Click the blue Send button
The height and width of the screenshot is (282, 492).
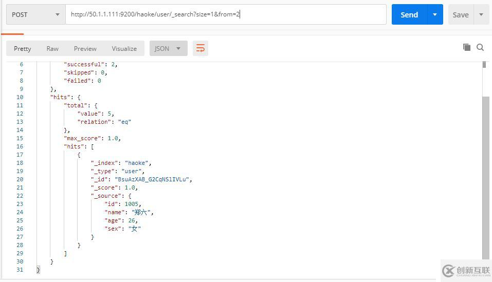coord(409,14)
